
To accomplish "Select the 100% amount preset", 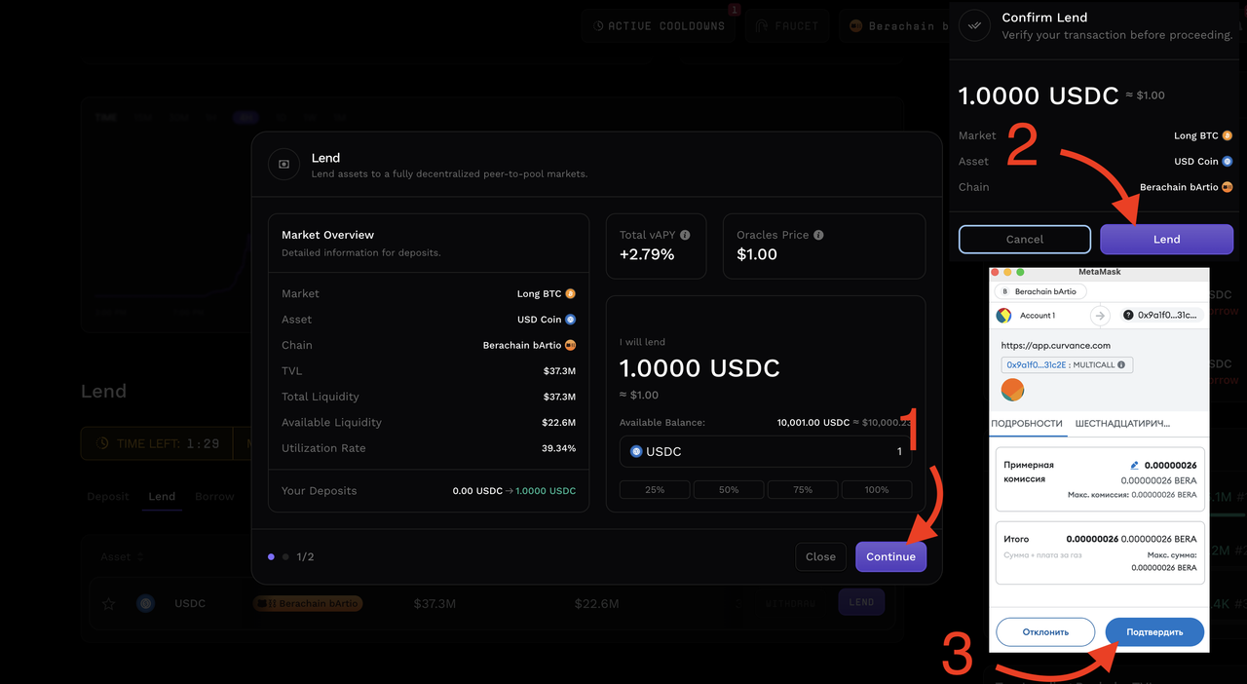I will click(877, 489).
